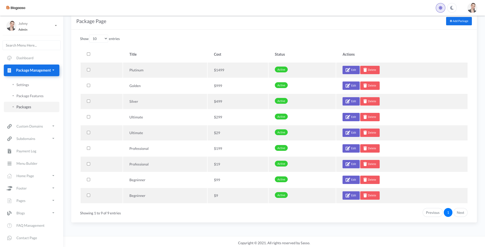Image resolution: width=485 pixels, height=247 pixels.
Task: Click the Contact Page icon
Action: tap(10, 238)
